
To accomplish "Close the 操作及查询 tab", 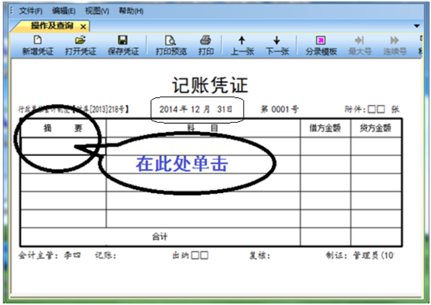I will 83,26.
